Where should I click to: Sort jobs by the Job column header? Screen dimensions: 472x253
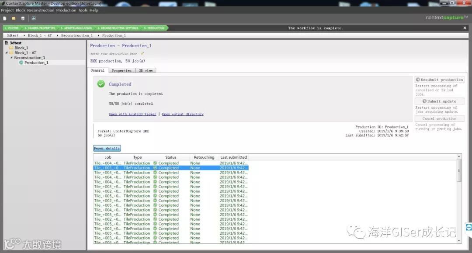pos(108,157)
